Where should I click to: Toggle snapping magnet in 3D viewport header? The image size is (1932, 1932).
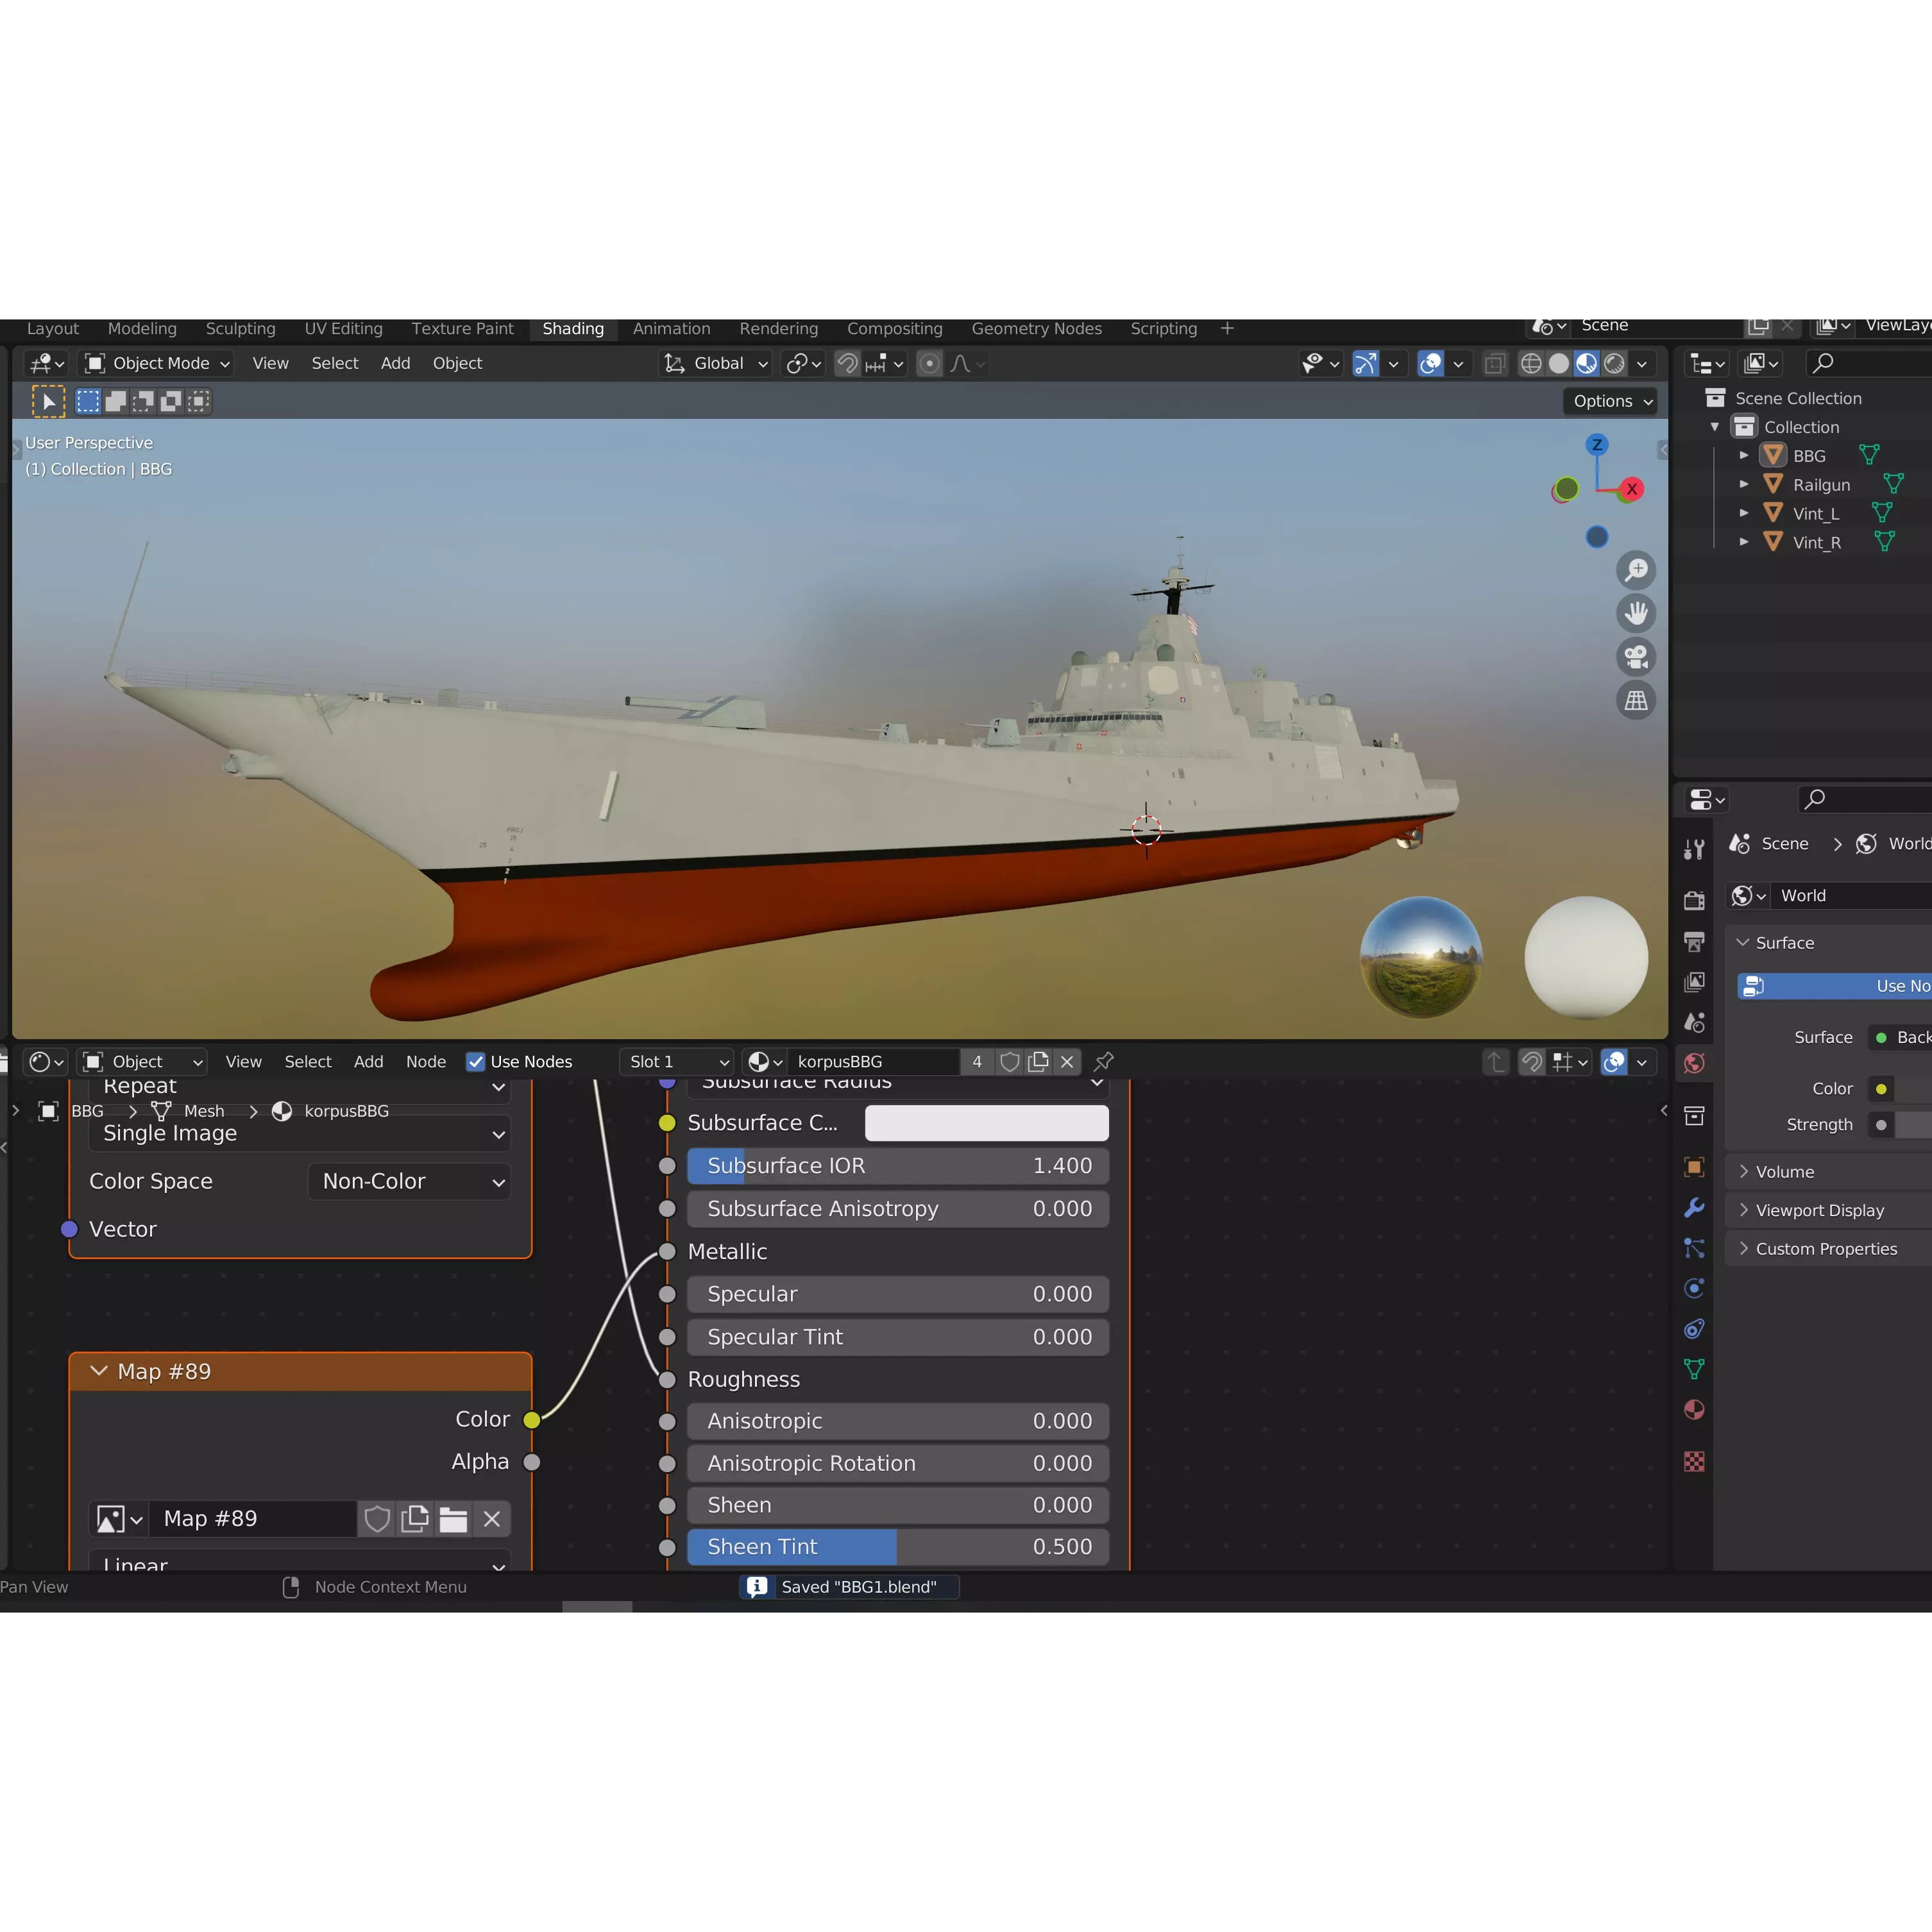tap(847, 364)
